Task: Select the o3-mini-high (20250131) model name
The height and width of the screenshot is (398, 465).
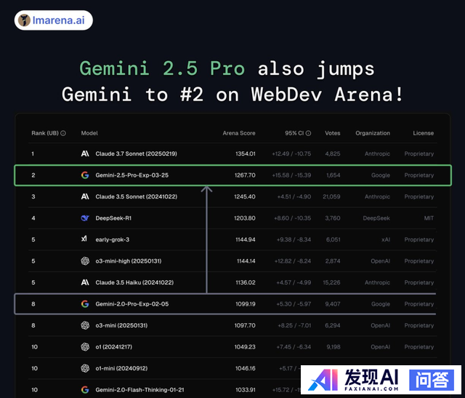Action: tap(129, 261)
